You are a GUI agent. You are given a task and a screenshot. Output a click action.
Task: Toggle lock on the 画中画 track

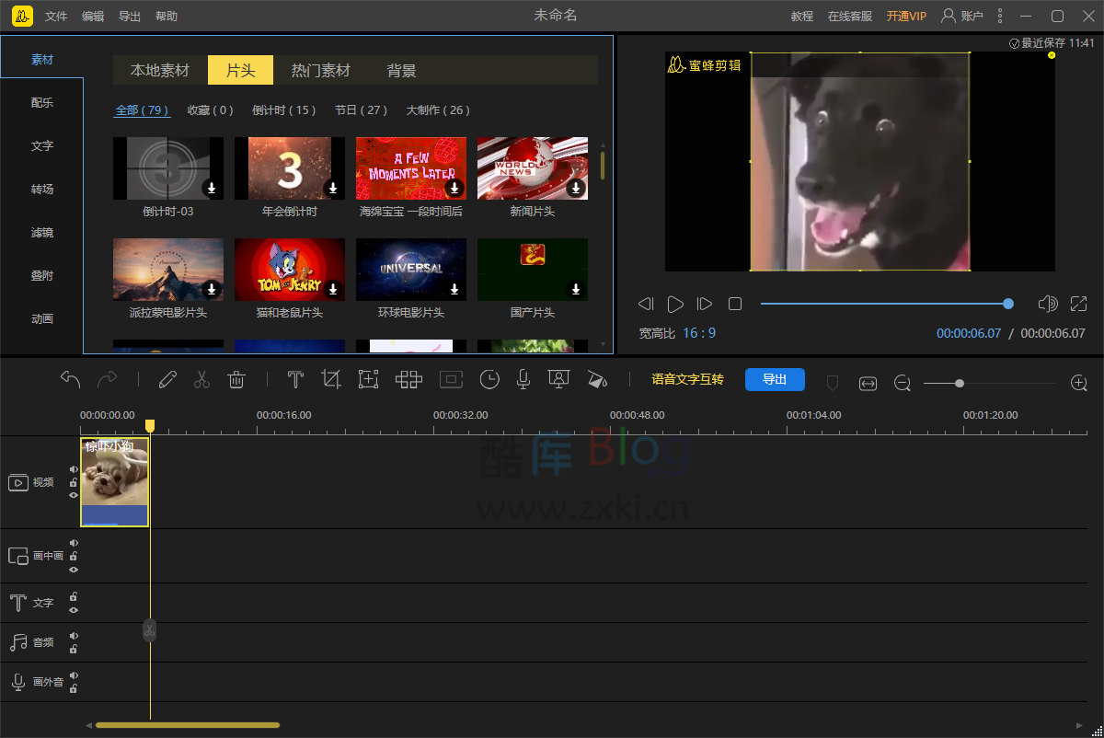point(74,556)
